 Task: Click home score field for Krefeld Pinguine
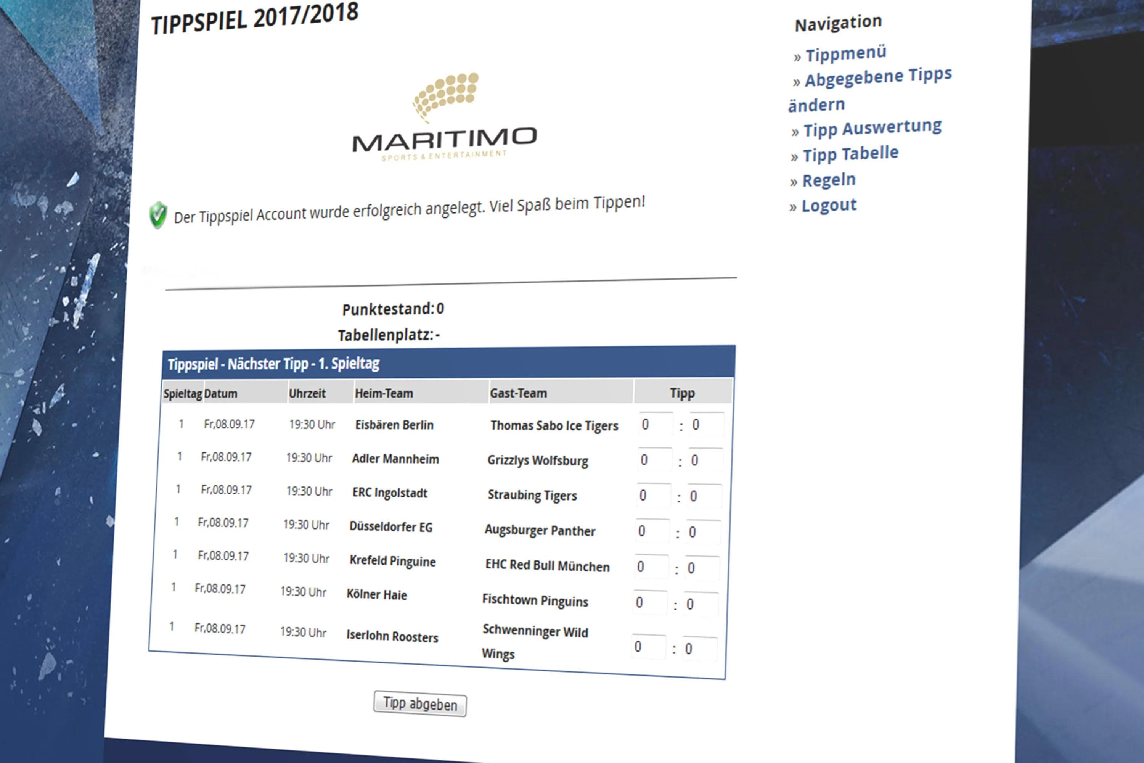click(652, 567)
